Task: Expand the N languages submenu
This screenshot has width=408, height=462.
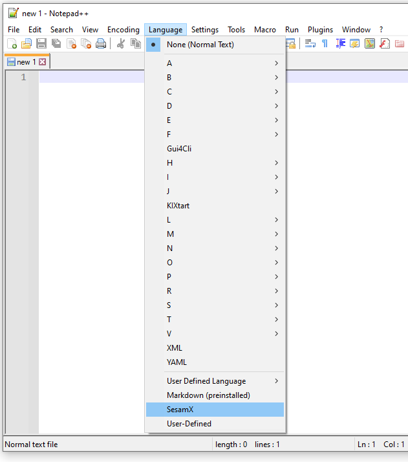Action: point(215,248)
